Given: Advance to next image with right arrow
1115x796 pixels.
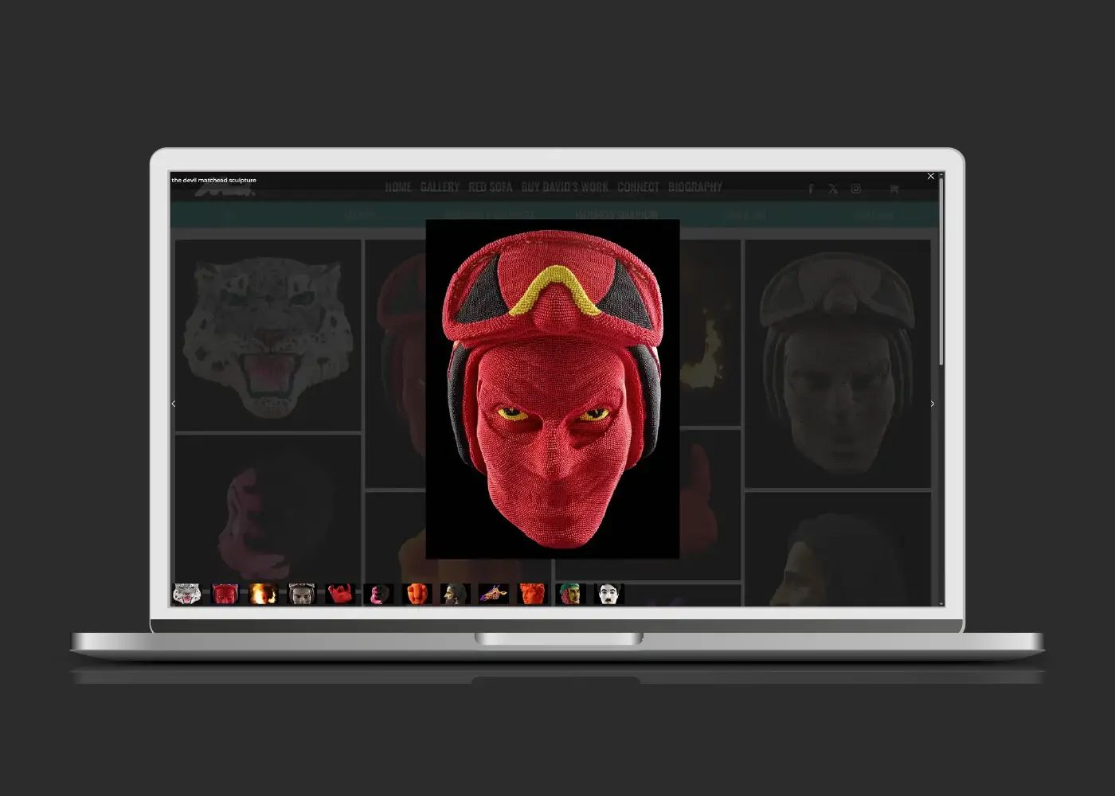Looking at the screenshot, I should pyautogui.click(x=933, y=404).
